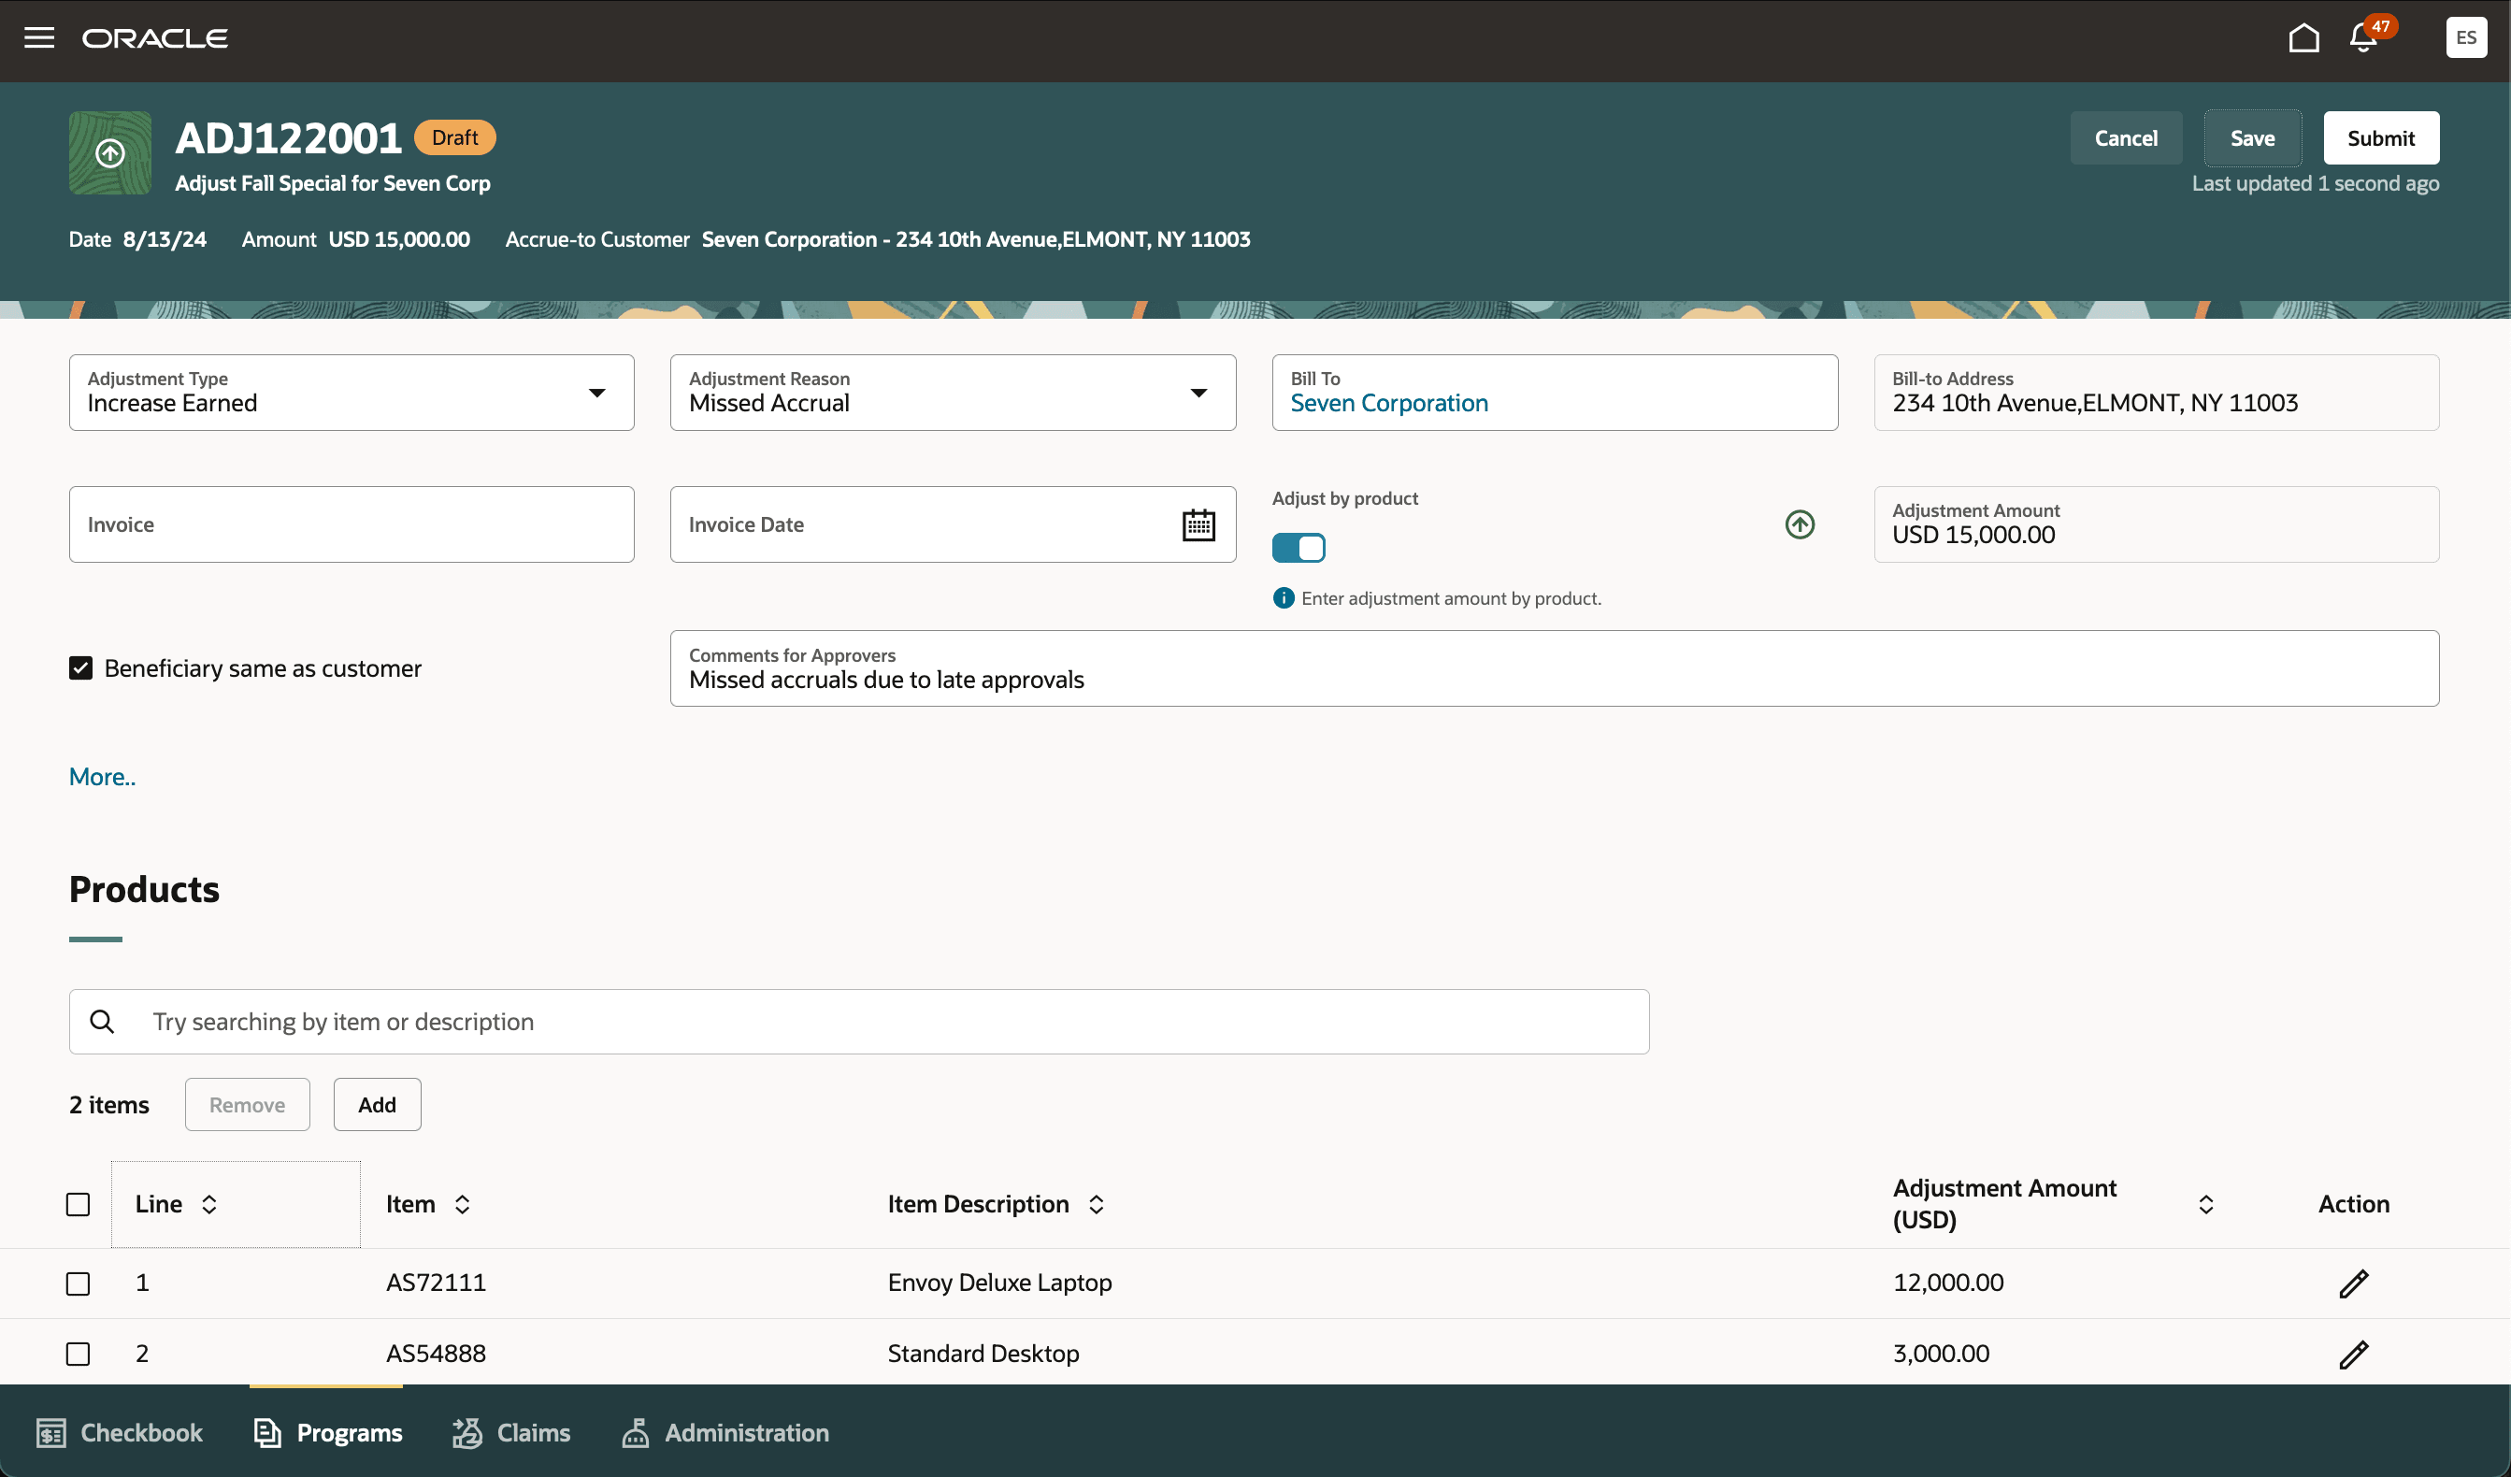Edit the Standard Desktop line pencil
Image resolution: width=2511 pixels, height=1477 pixels.
pyautogui.click(x=2353, y=1355)
